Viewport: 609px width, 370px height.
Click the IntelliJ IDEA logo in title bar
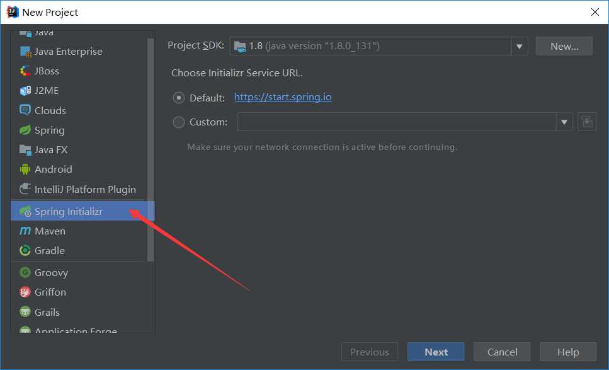point(13,12)
